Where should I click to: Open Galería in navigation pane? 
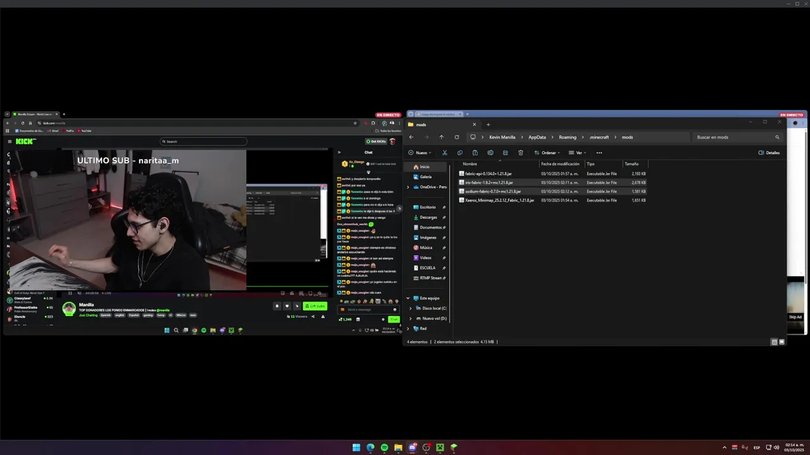click(x=426, y=177)
